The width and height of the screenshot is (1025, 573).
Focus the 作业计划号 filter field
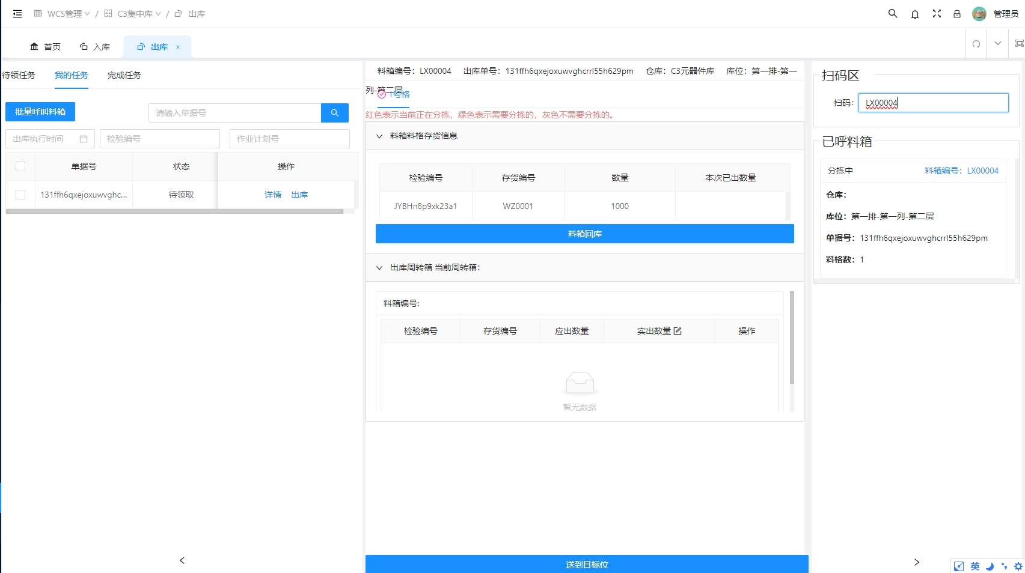click(290, 139)
